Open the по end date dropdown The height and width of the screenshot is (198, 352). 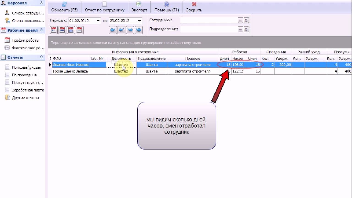pos(139,21)
